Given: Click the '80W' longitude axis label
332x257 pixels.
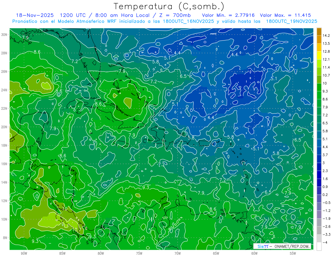Looking at the screenshot, I should click(101, 253).
